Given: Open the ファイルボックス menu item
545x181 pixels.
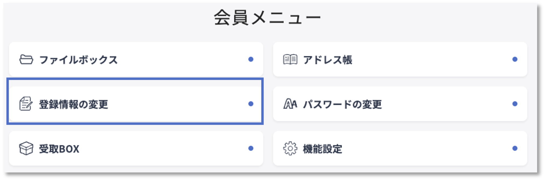Looking at the screenshot, I should point(78,60).
